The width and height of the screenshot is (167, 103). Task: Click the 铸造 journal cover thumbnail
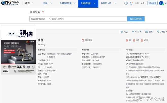pos(18,50)
